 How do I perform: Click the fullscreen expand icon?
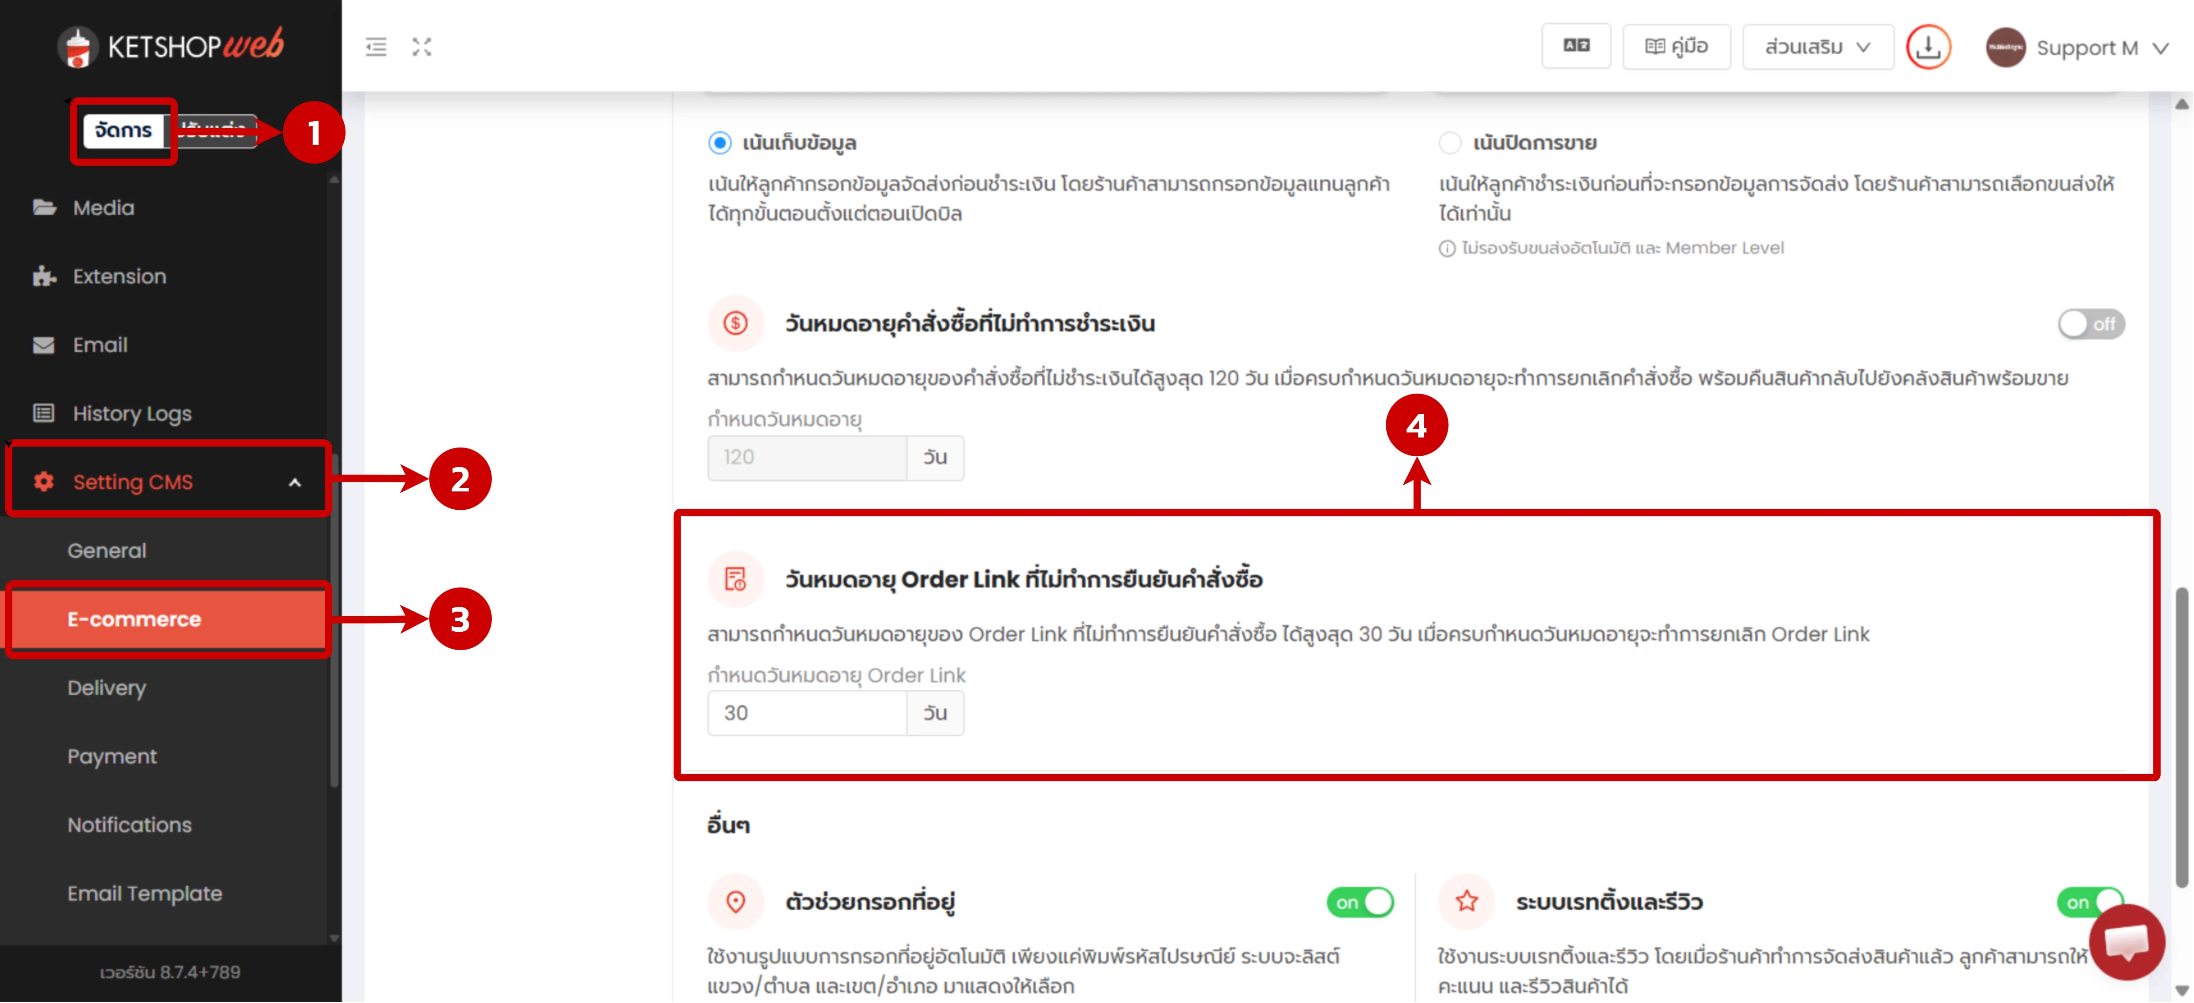tap(421, 47)
